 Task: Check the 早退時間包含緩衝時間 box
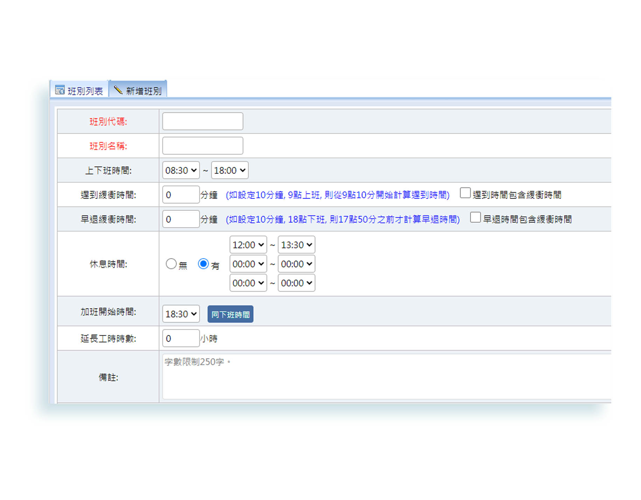[475, 217]
